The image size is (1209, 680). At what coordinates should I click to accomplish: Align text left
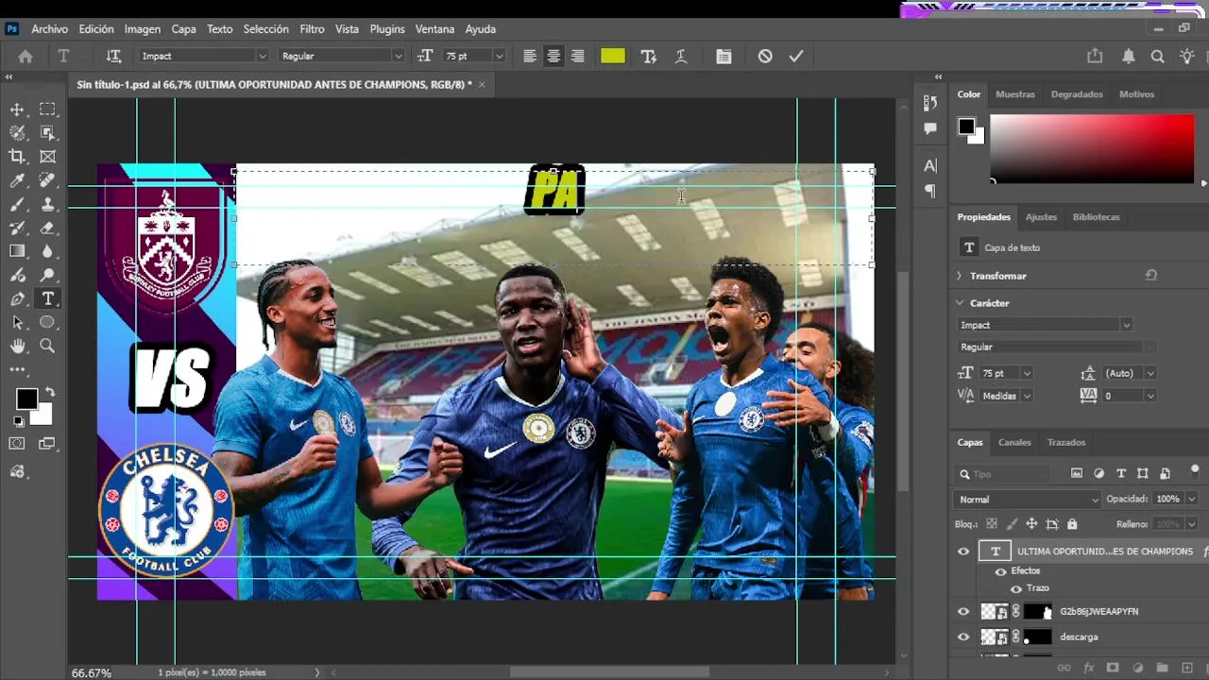530,56
